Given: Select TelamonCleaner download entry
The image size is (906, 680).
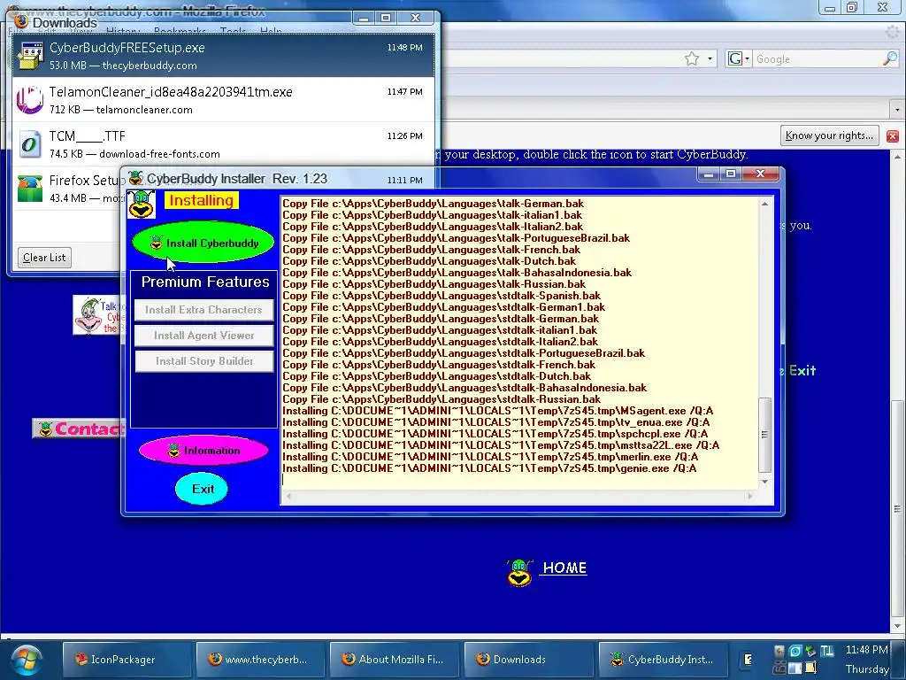Looking at the screenshot, I should [x=223, y=100].
